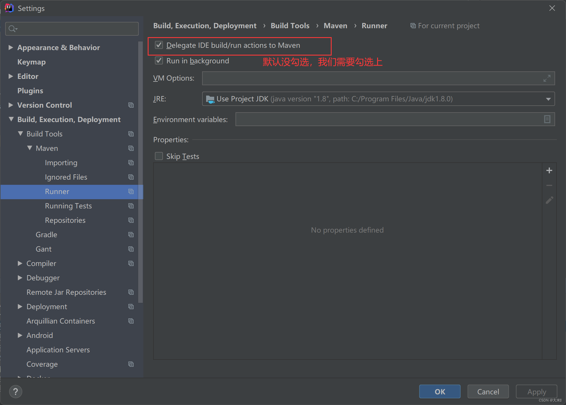Expand the VM Options field with expand icon

(547, 78)
